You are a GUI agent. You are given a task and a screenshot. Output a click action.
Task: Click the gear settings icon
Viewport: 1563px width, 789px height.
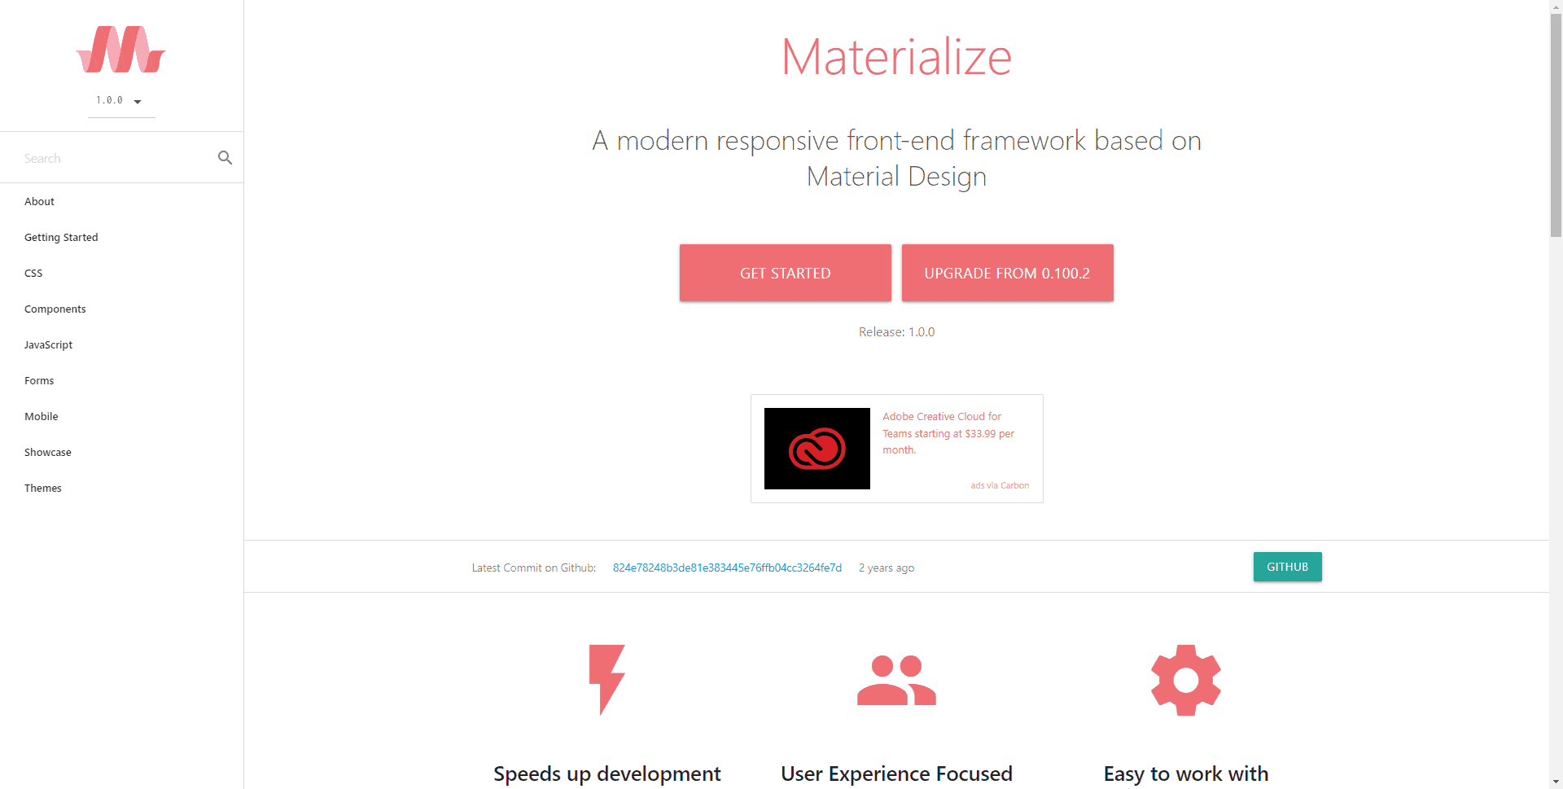[x=1186, y=680]
